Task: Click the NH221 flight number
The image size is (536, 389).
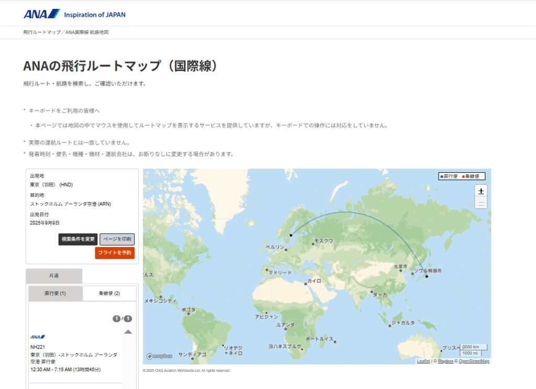Action: (x=38, y=347)
